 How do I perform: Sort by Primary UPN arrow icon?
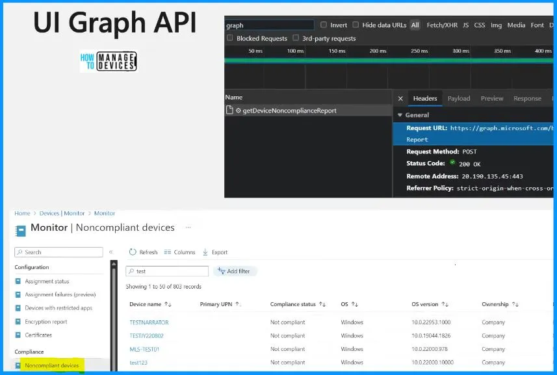coord(238,304)
